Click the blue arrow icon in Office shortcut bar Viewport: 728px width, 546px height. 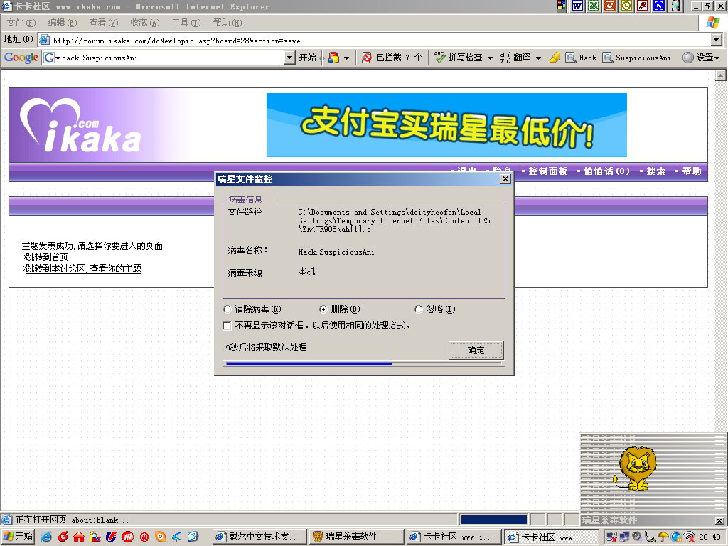[659, 6]
